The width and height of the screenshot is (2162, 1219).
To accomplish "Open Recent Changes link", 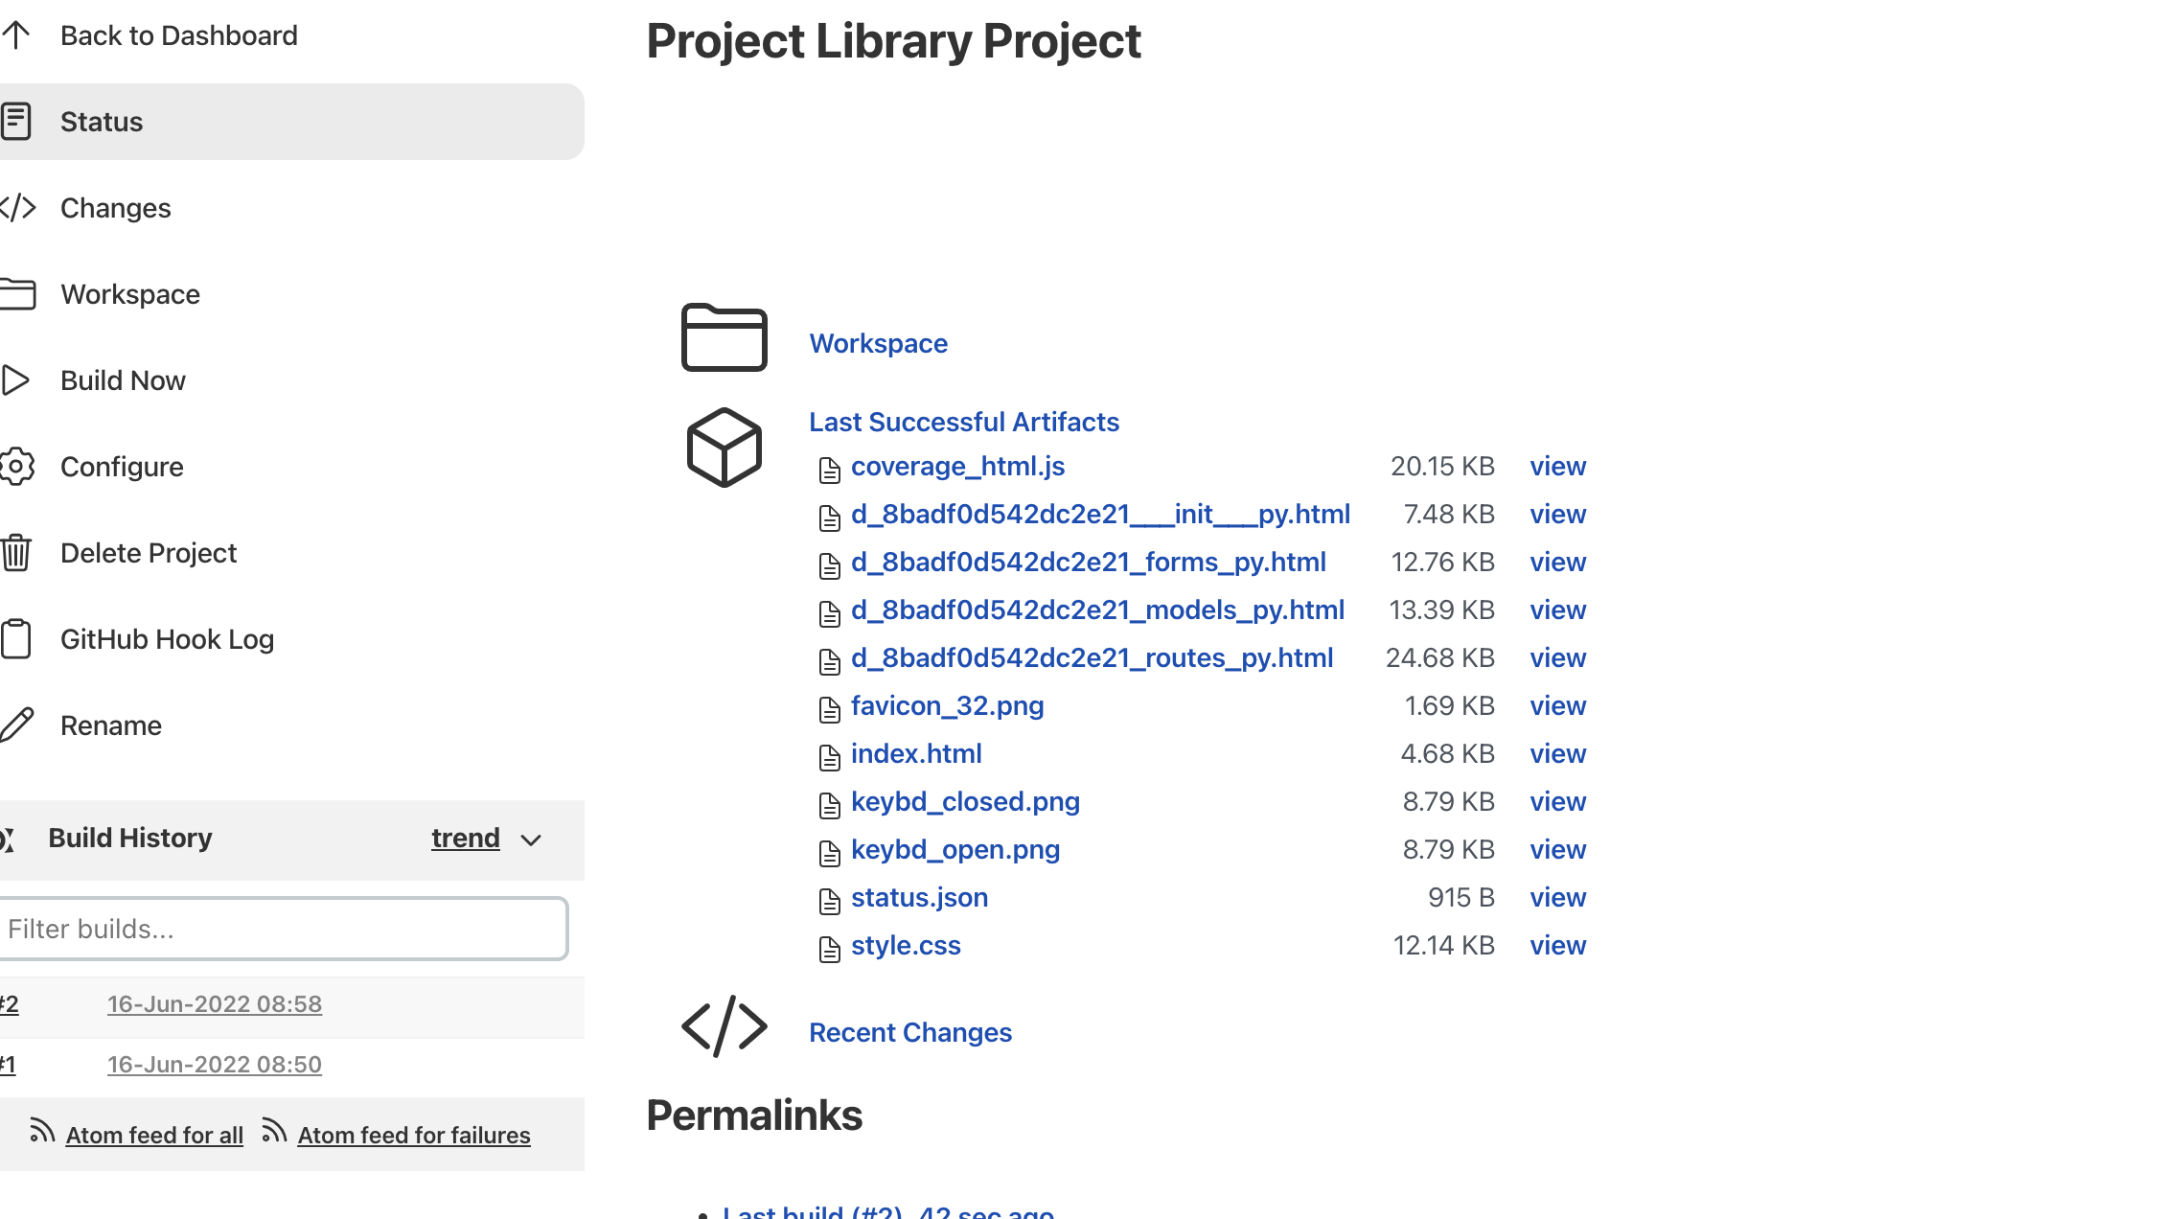I will [910, 1032].
